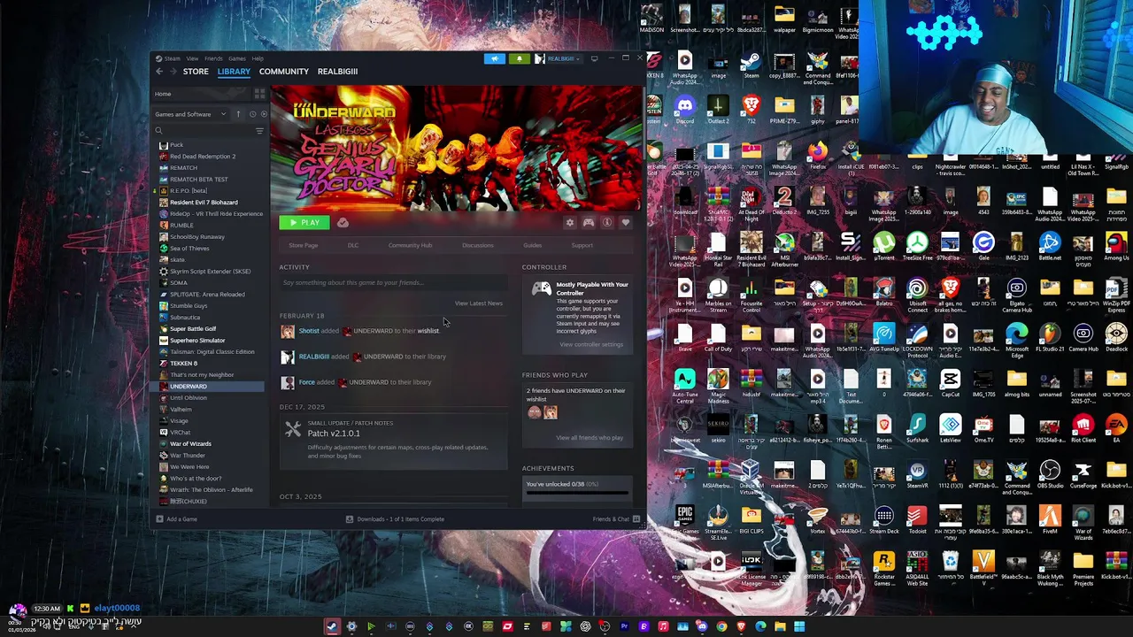Open library collections grid icon beside Home

259,94
